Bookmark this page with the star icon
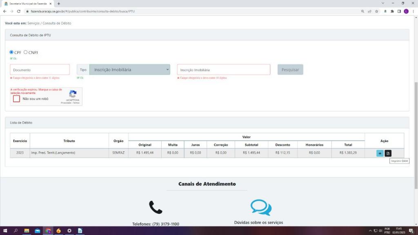Image resolution: width=418 pixels, height=235 pixels. pos(376,11)
